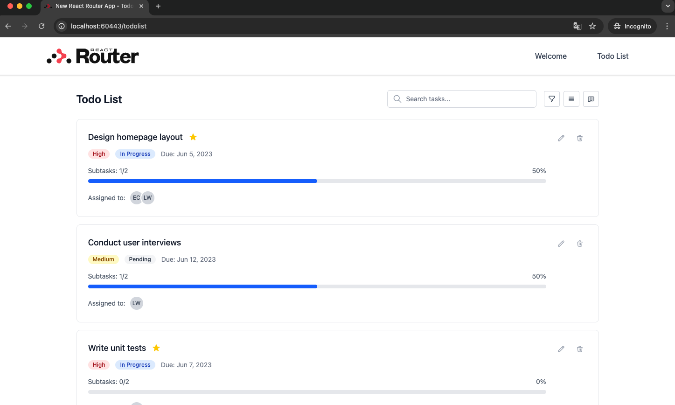Open the Todo List nav link
This screenshot has height=405, width=675.
click(x=613, y=56)
